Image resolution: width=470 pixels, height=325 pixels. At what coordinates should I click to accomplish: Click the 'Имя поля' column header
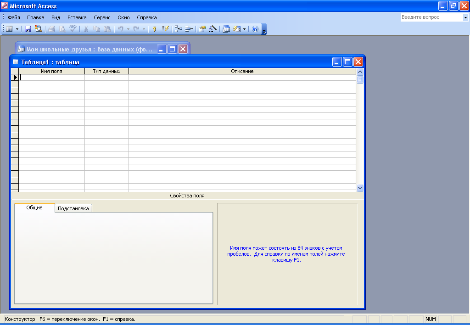click(51, 71)
